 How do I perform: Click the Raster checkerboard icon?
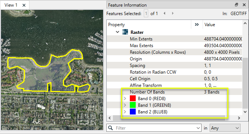pos(125,32)
